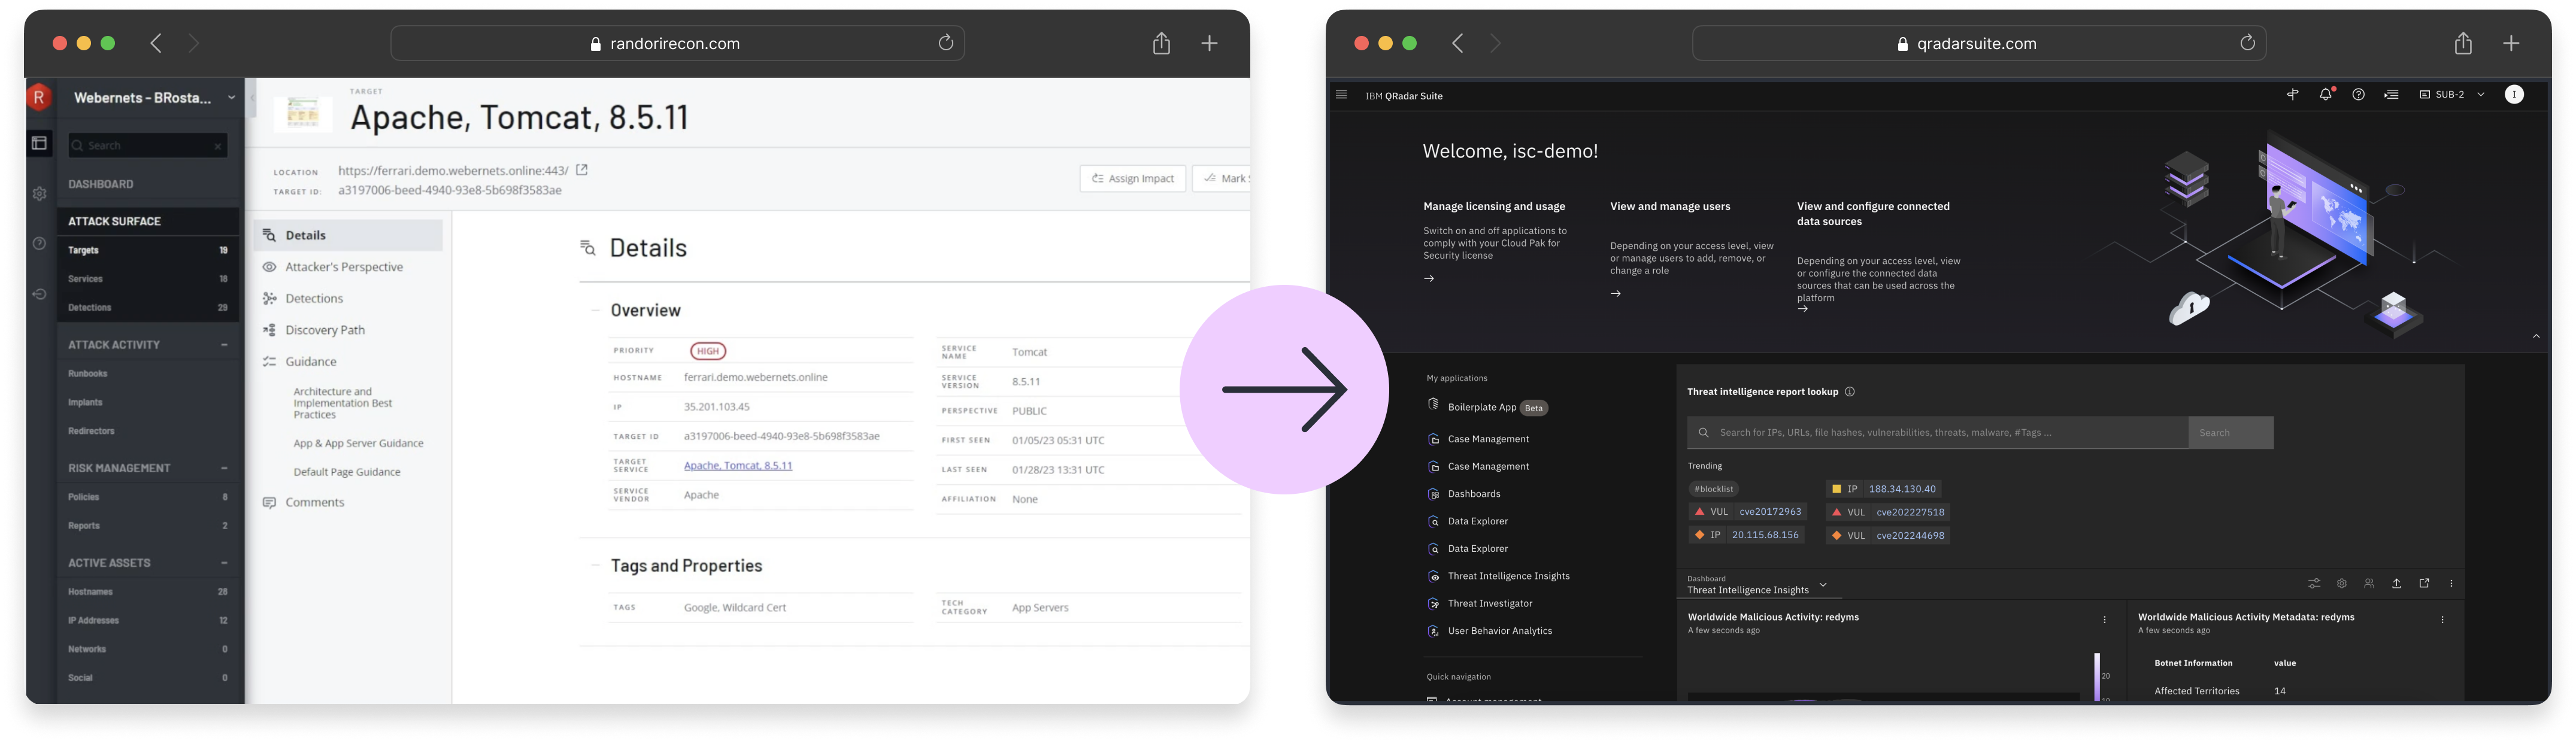Open the Threat Investigator application
The image size is (2576, 744).
coord(1490,604)
